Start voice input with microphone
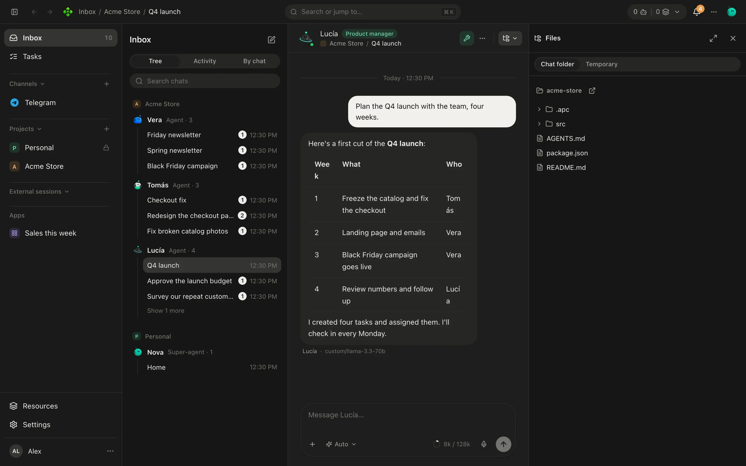The height and width of the screenshot is (466, 746). [x=484, y=444]
